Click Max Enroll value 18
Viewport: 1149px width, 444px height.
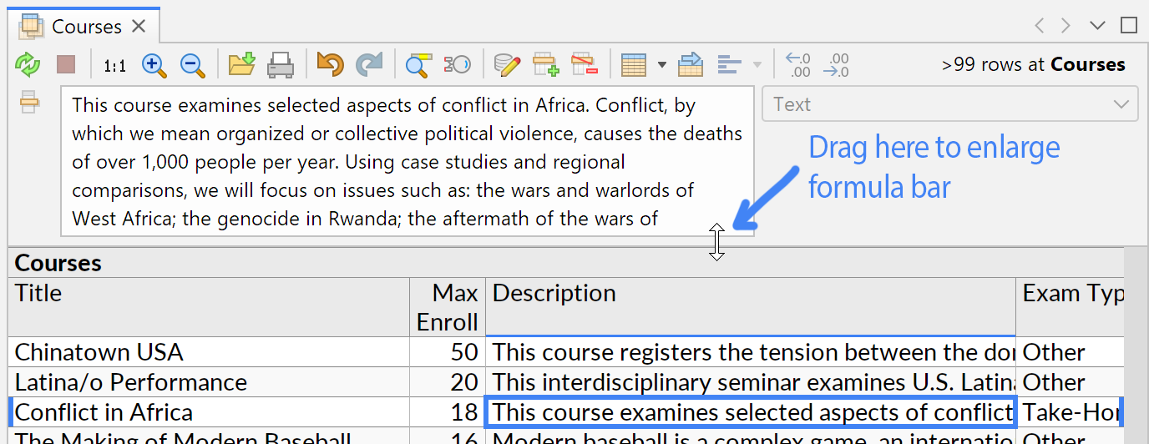pos(448,412)
